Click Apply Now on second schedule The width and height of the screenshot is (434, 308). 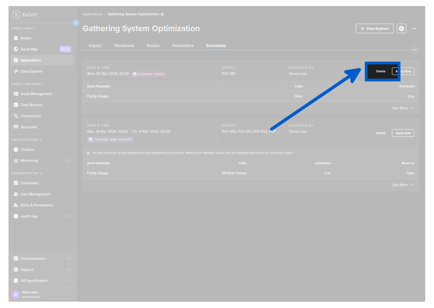click(403, 133)
